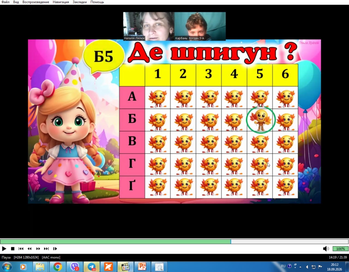Image resolution: width=349 pixels, height=272 pixels.
Task: Open PowerPoint from the taskbar
Action: point(142,267)
